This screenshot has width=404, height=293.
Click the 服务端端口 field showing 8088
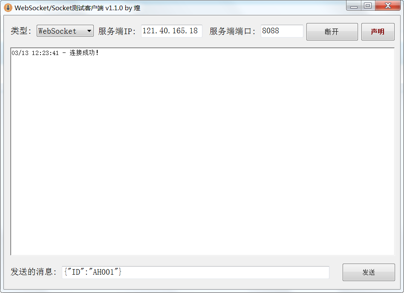282,31
